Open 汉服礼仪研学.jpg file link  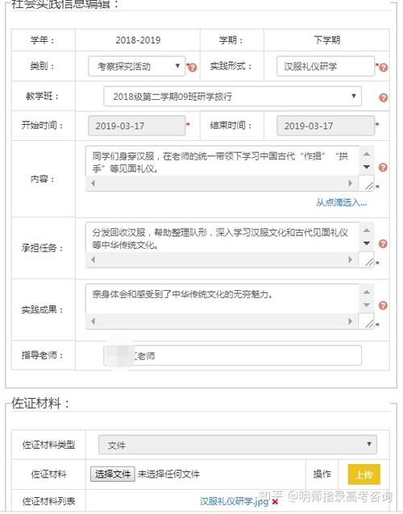234,501
